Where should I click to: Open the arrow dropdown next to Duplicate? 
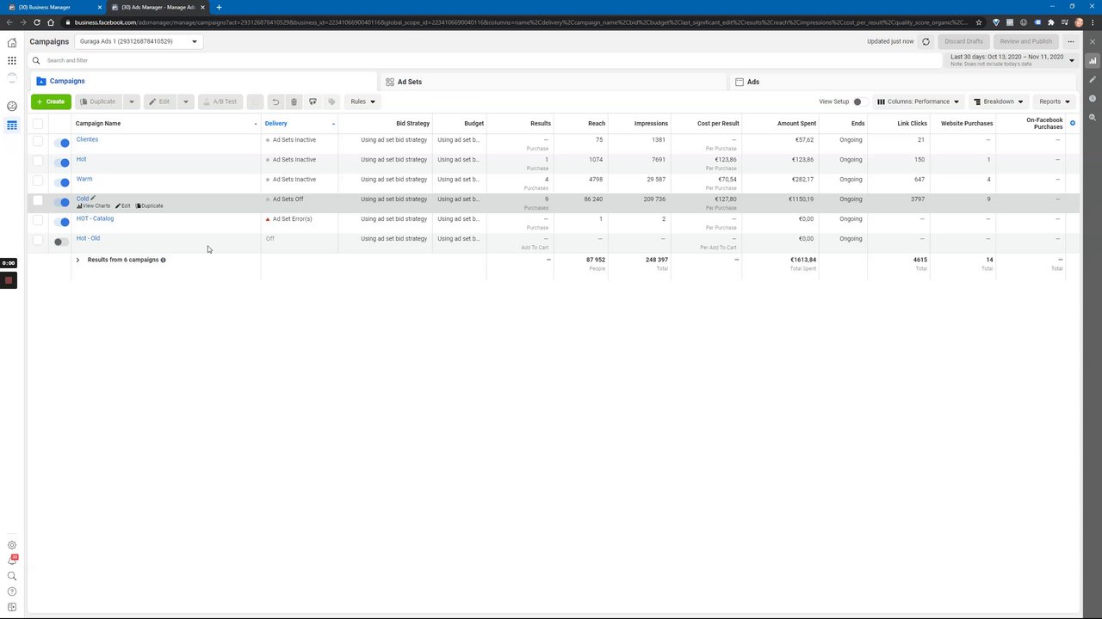132,101
